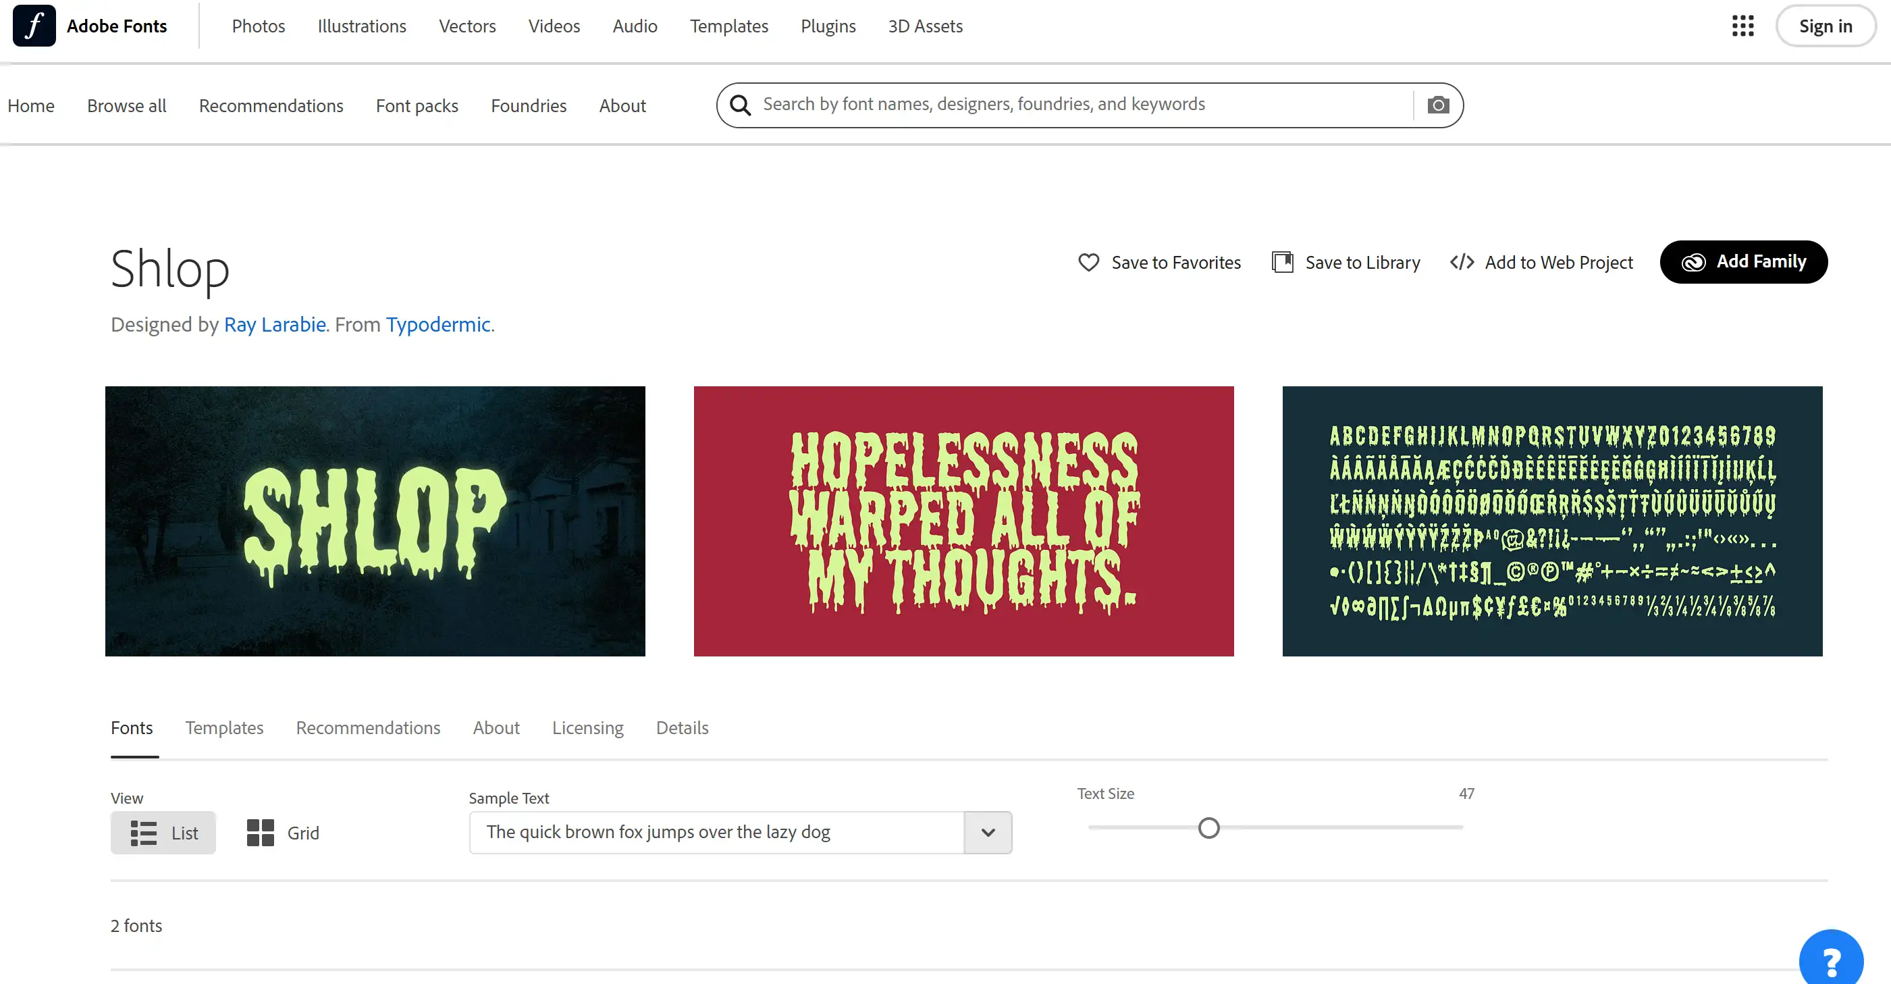The height and width of the screenshot is (984, 1891).
Task: Click the Adobe Fonts logo icon
Action: (34, 26)
